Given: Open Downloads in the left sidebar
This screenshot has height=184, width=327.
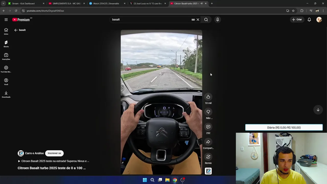Looking at the screenshot, I should 6,95.
